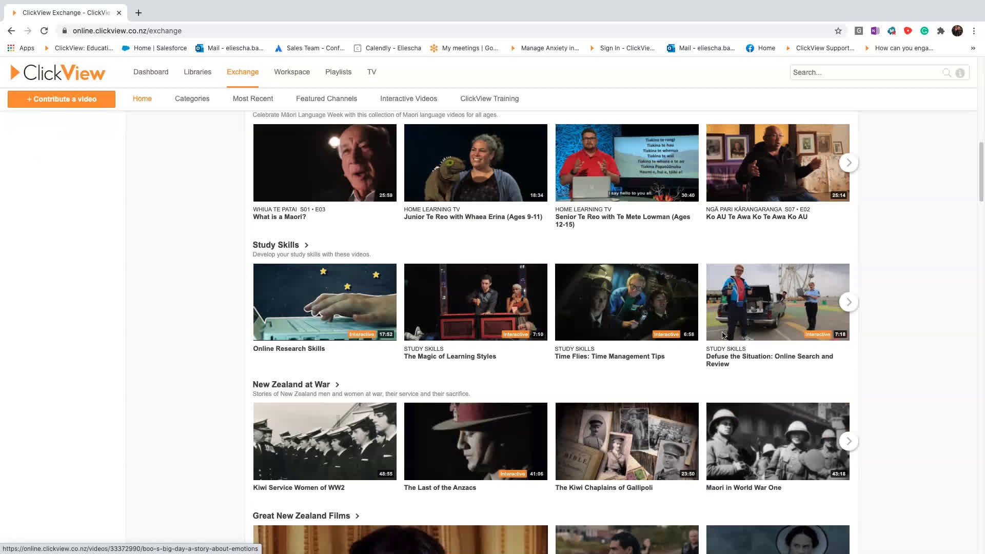Click the bookmark star in the address bar
The height and width of the screenshot is (554, 985).
point(838,31)
